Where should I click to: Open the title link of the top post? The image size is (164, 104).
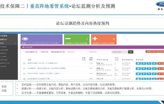[43, 63]
